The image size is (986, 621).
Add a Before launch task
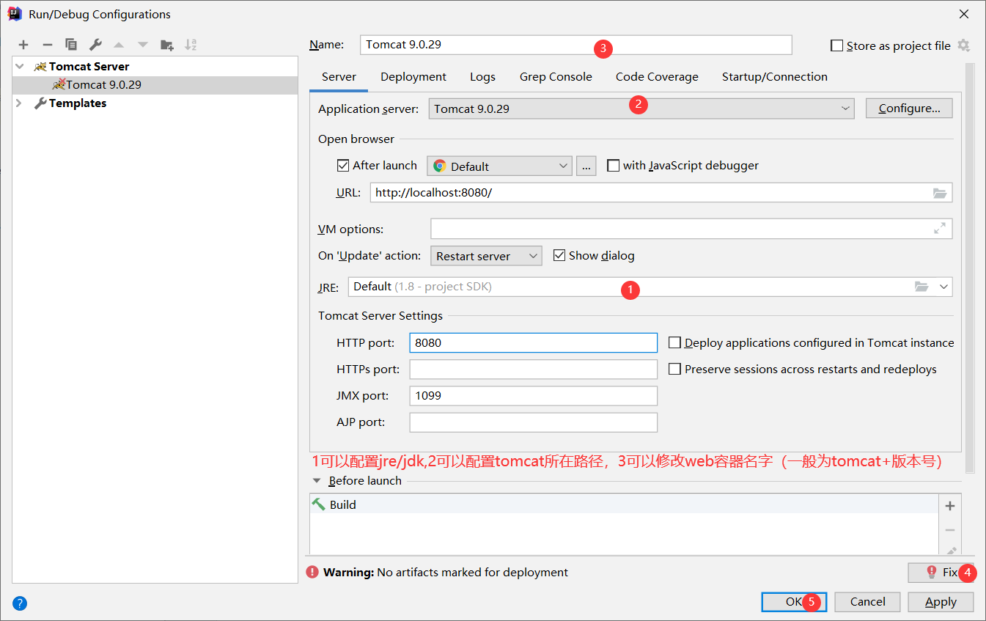pyautogui.click(x=950, y=506)
